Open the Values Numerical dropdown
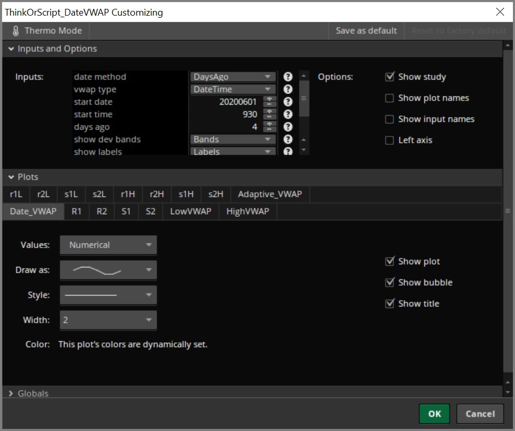Screen dimensions: 515x431 click(x=108, y=245)
